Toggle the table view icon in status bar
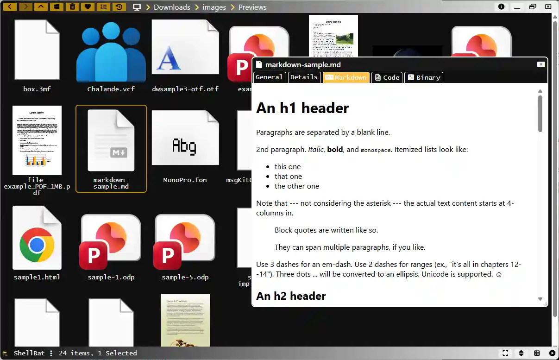 [536, 353]
